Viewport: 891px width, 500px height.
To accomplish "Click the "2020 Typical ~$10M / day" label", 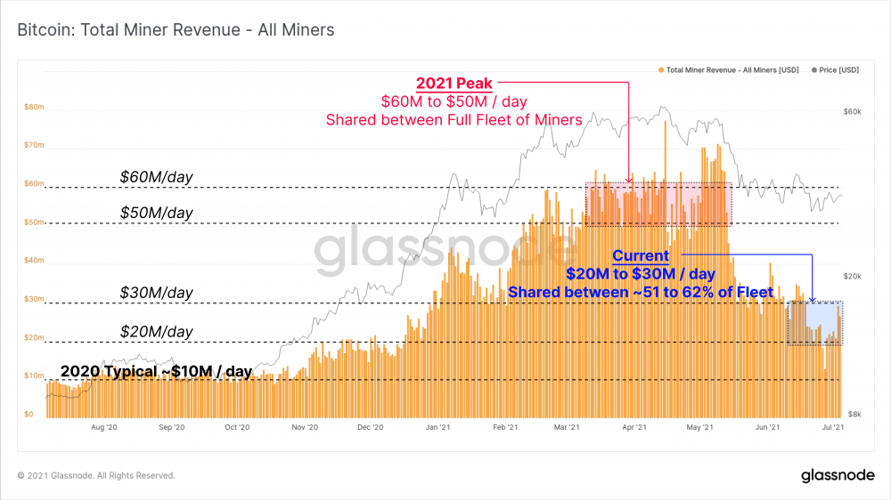I will 157,371.
